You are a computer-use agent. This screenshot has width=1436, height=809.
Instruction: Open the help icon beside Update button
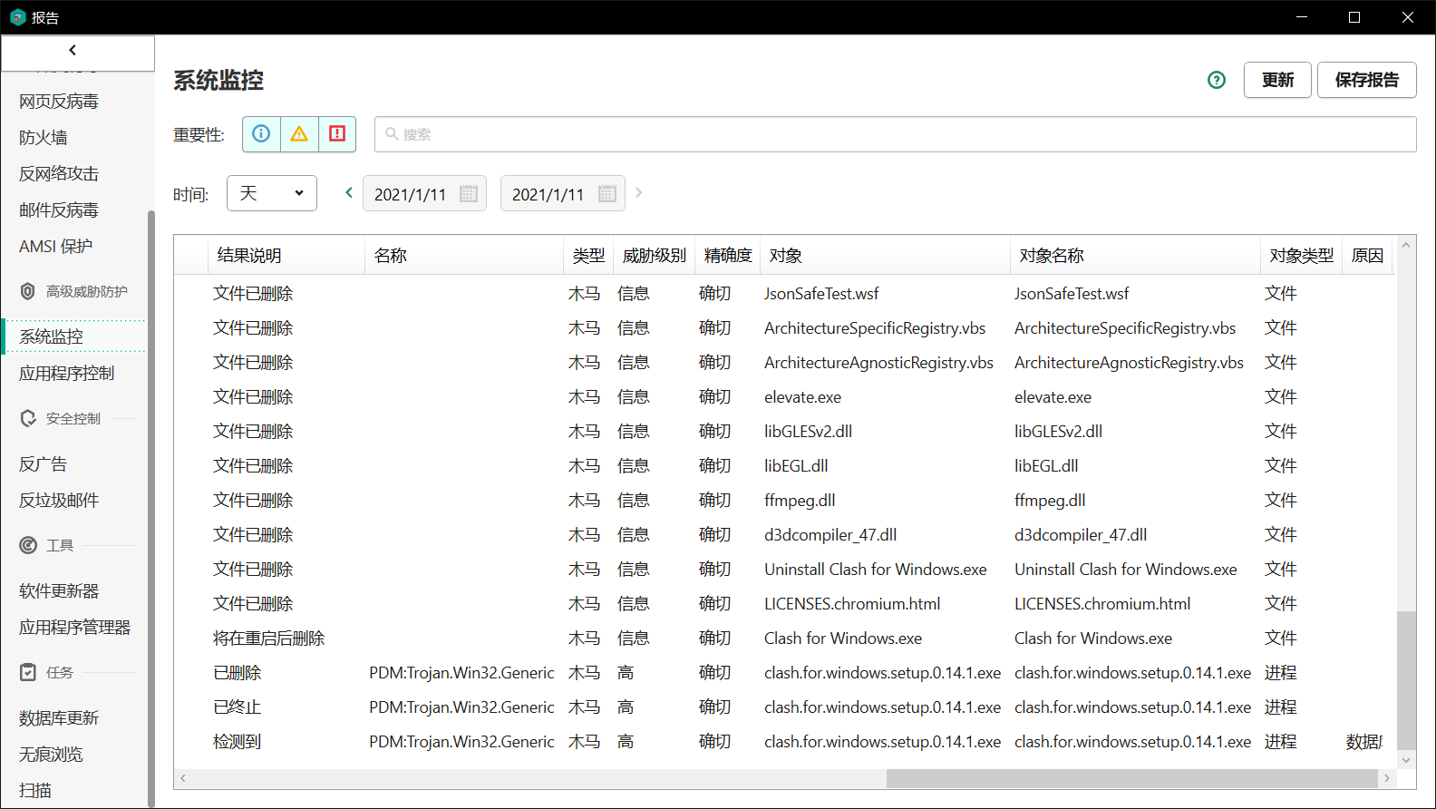1217,80
